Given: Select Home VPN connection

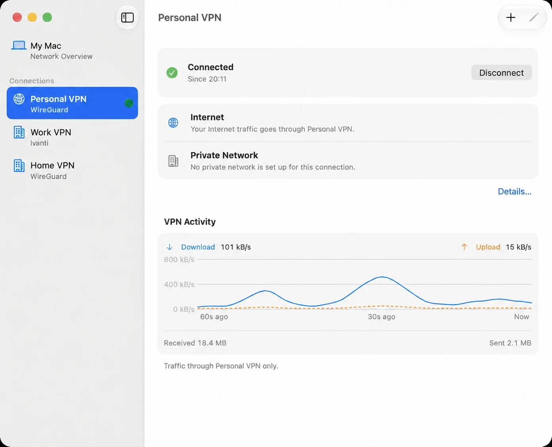Looking at the screenshot, I should coord(72,170).
